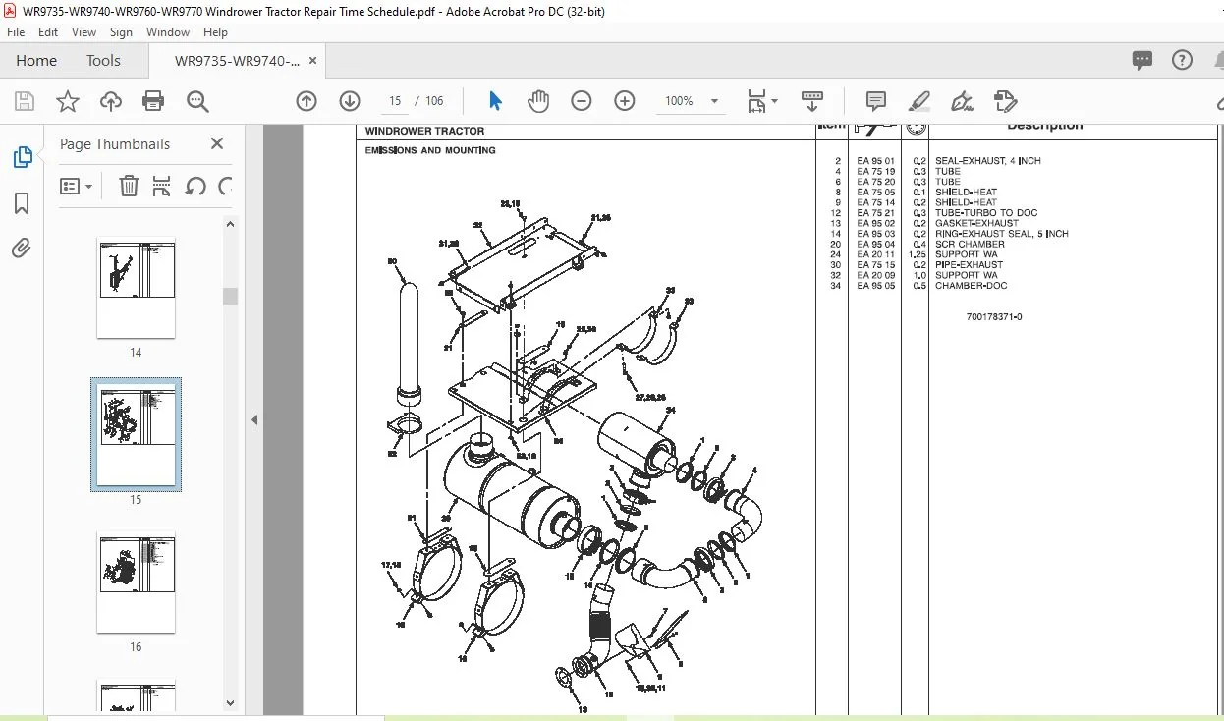Screen dimensions: 1224x721
Task: Click RING-EXHAUST SEAL, 5 INCH text
Action: click(x=1002, y=234)
